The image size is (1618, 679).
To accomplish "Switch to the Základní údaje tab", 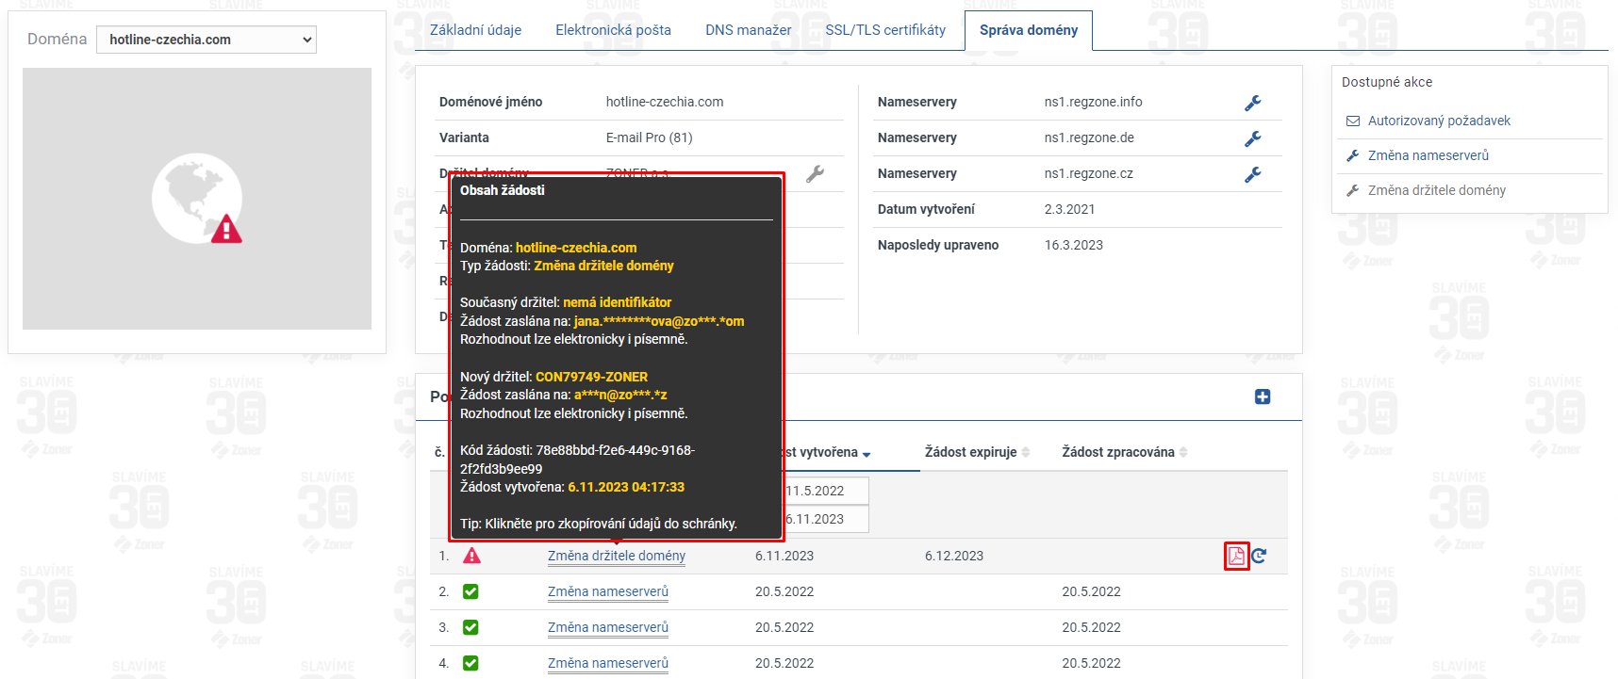I will 475,30.
